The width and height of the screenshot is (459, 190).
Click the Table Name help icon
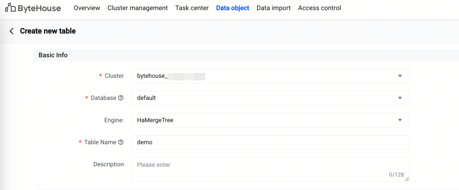point(121,142)
